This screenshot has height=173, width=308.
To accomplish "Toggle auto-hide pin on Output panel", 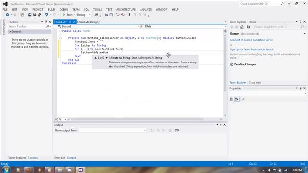I will [x=221, y=125].
